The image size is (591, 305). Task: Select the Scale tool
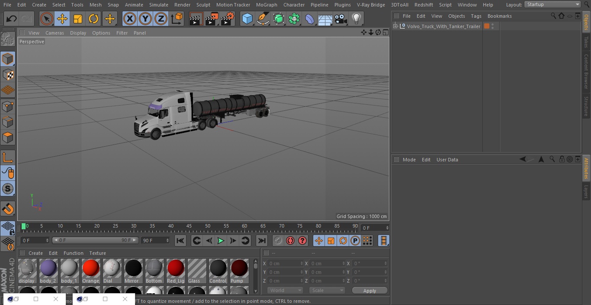coord(78,19)
